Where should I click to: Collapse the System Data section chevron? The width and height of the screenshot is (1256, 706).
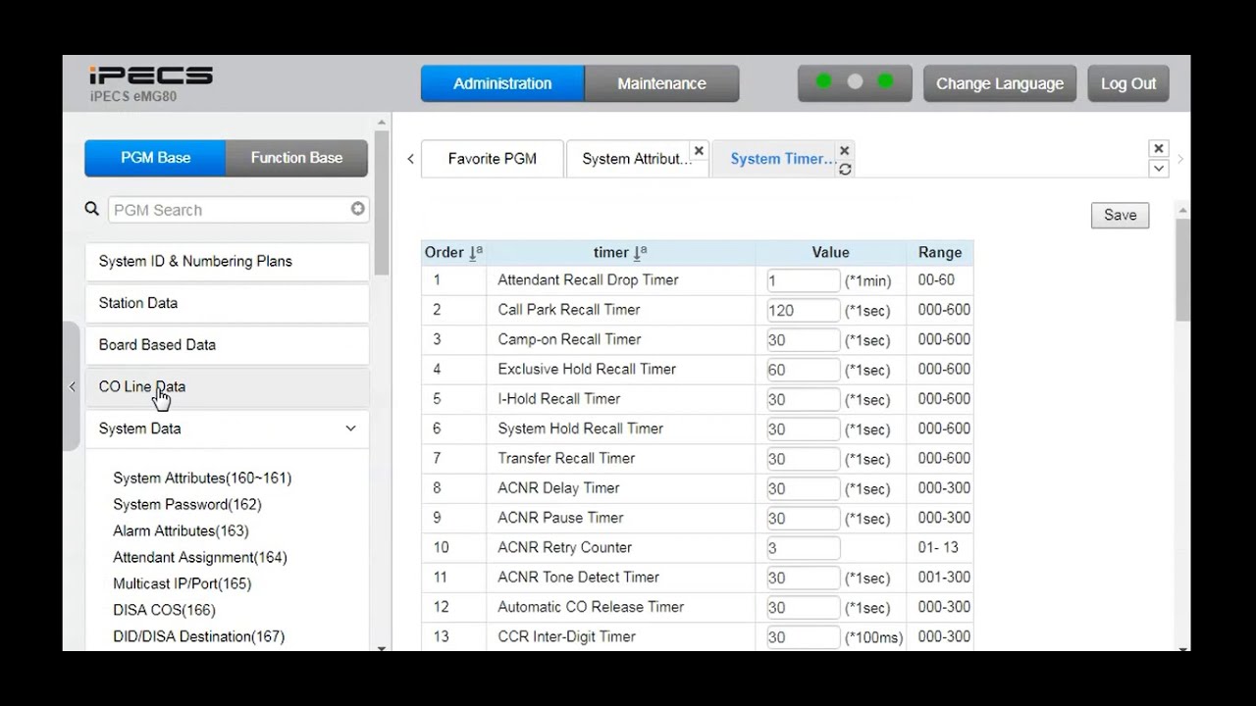coord(350,429)
